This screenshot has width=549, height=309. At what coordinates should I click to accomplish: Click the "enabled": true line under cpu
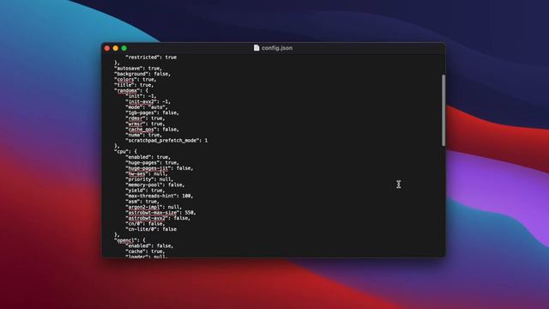pos(148,157)
